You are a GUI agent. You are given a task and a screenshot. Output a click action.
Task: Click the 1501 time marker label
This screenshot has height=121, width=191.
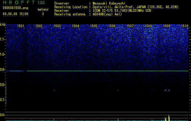[21, 26]
